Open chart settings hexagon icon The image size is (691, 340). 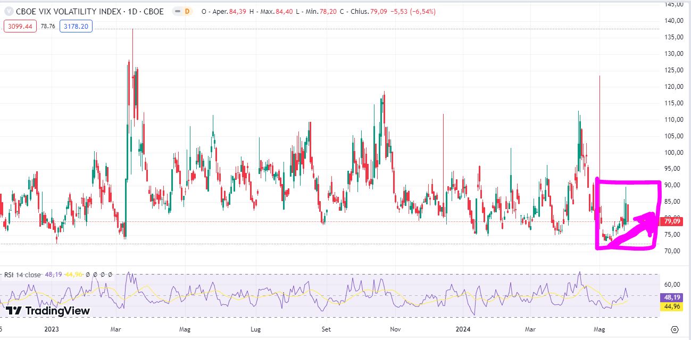[x=675, y=329]
